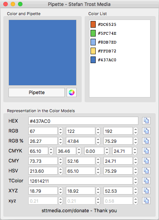159x220 pixels.
Task: Click the Pipette button
Action: pyautogui.click(x=37, y=92)
